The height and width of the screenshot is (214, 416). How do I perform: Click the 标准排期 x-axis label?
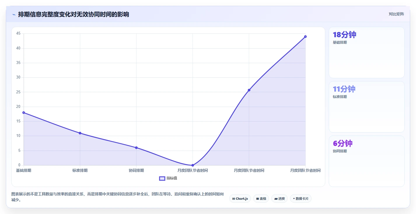[x=80, y=170]
